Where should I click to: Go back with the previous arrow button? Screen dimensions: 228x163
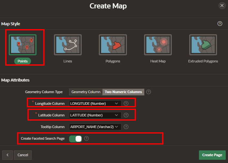click(x=7, y=155)
